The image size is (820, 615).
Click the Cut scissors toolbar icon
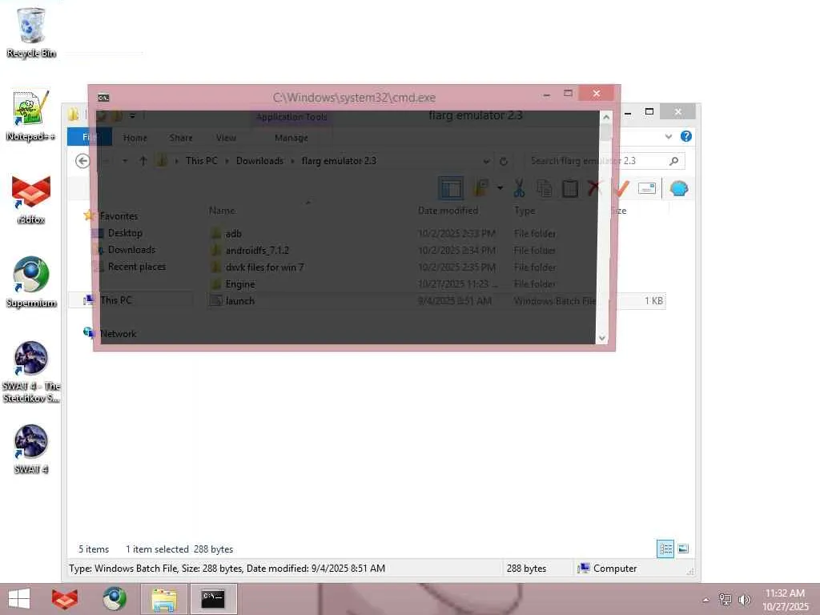coord(519,188)
